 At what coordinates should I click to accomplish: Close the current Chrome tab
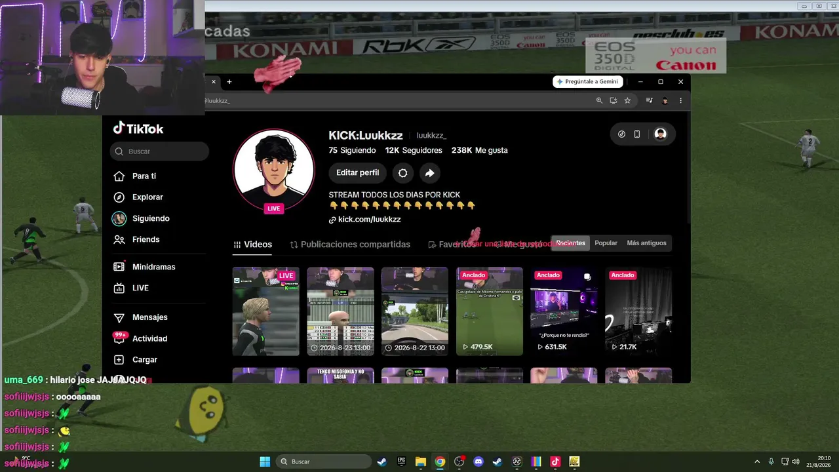[x=213, y=82]
